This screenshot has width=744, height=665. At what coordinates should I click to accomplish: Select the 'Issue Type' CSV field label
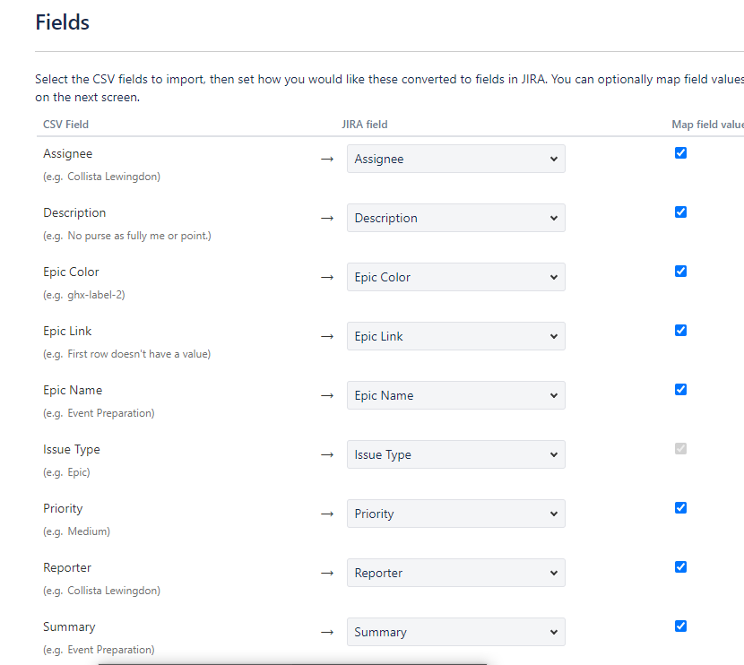(72, 449)
